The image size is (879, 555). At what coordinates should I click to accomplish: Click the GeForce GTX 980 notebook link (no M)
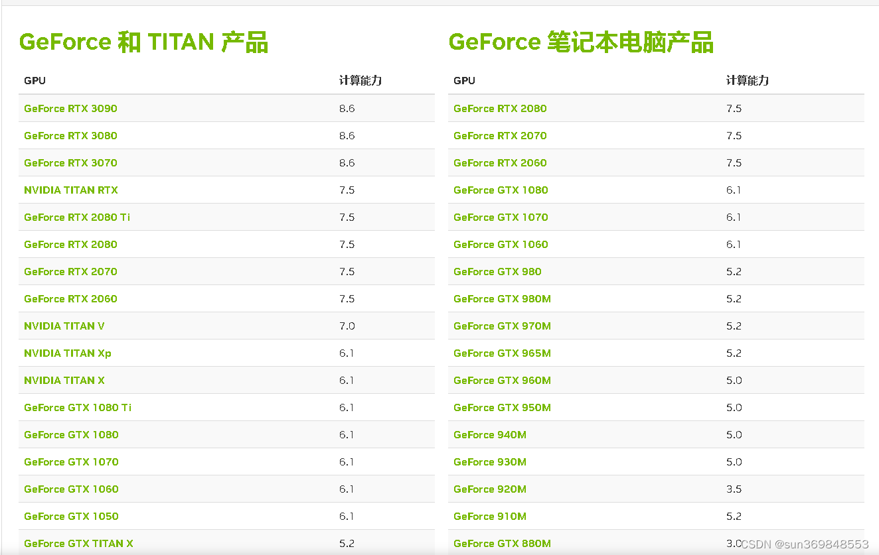497,271
